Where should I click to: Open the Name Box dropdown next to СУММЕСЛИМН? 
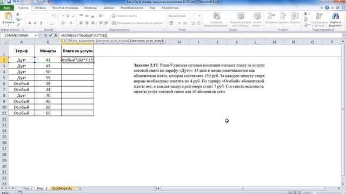[36, 36]
